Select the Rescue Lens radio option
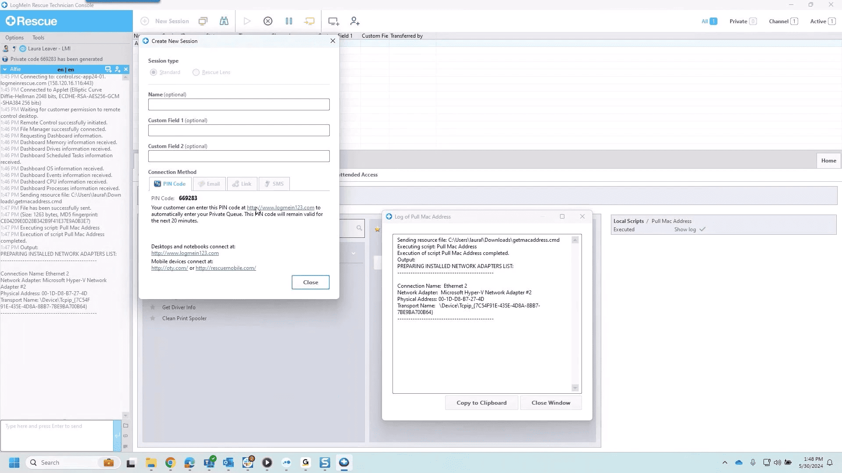 point(196,72)
